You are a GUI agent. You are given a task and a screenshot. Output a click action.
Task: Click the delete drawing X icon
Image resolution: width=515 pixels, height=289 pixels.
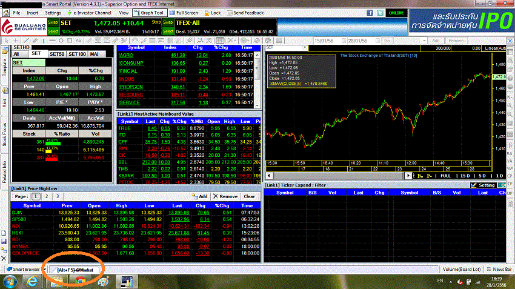click(x=230, y=41)
